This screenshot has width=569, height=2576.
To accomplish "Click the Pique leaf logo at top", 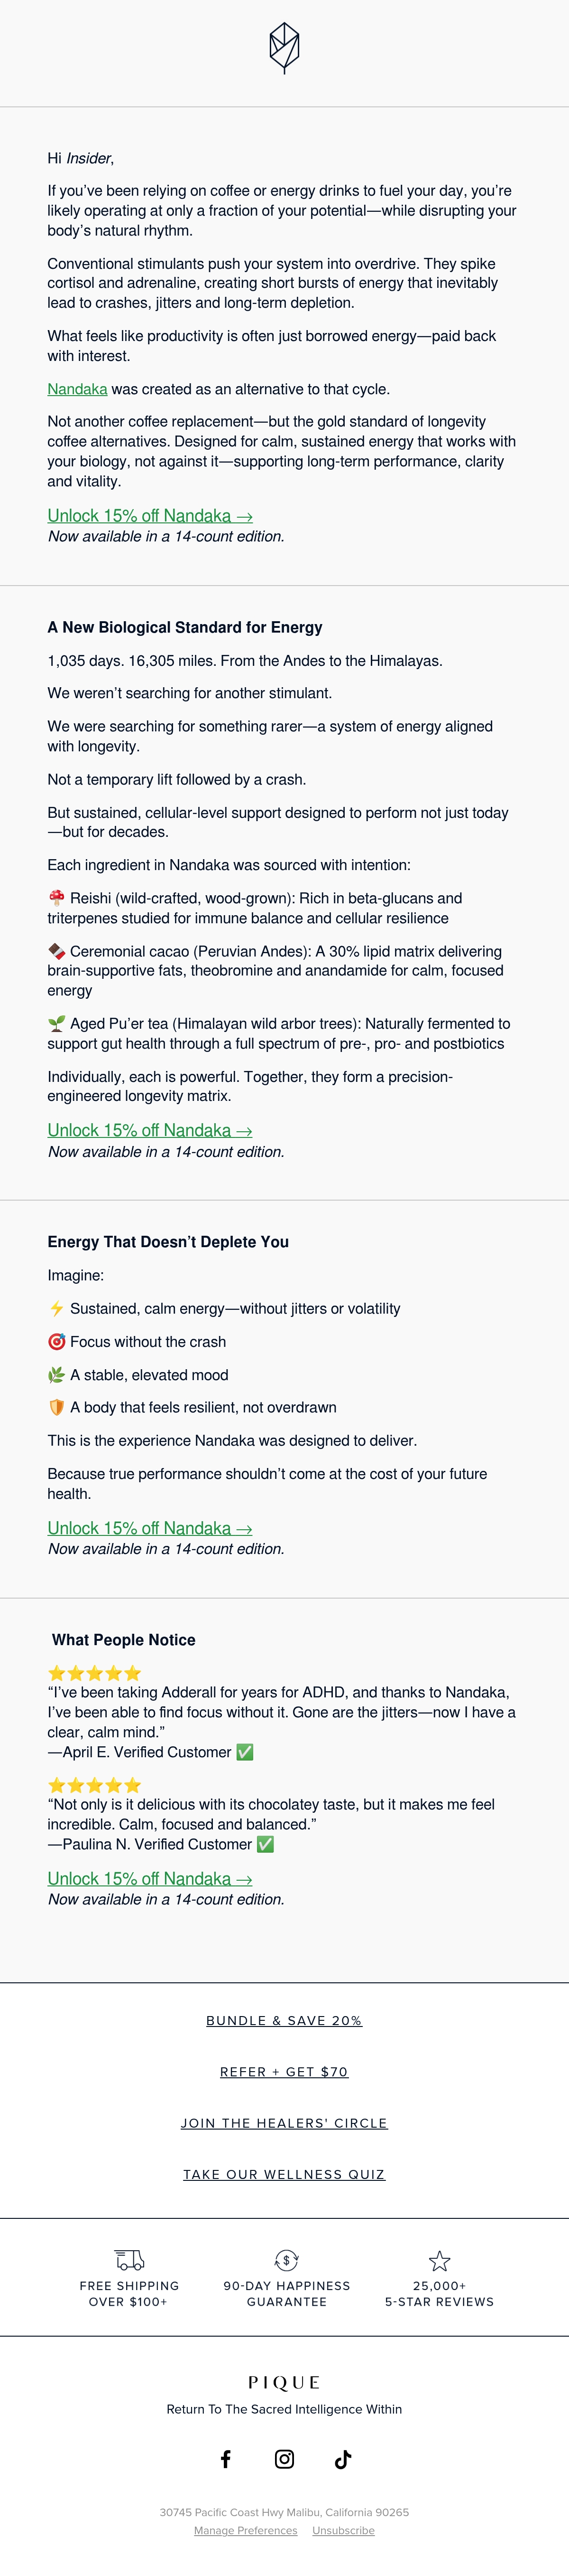I will pos(284,48).
